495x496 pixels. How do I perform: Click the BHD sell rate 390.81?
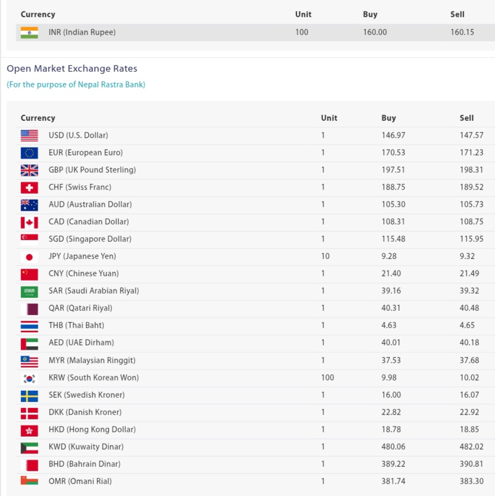pyautogui.click(x=471, y=464)
